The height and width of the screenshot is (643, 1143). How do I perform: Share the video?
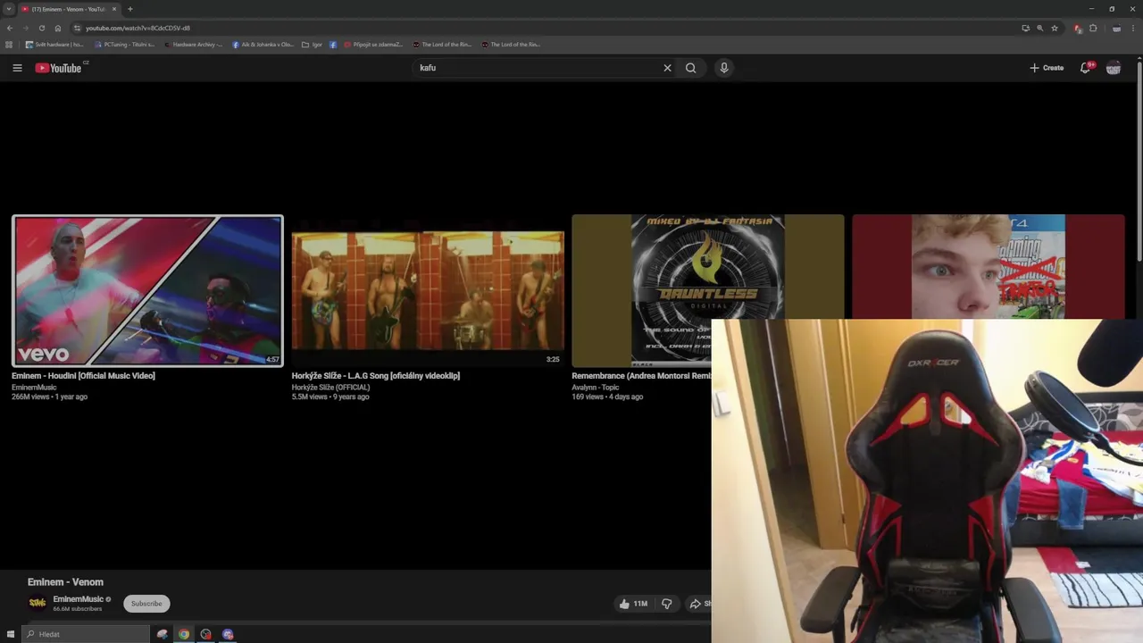click(x=700, y=604)
